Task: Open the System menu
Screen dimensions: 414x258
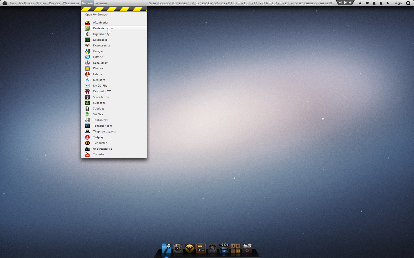Action: pyautogui.click(x=41, y=3)
